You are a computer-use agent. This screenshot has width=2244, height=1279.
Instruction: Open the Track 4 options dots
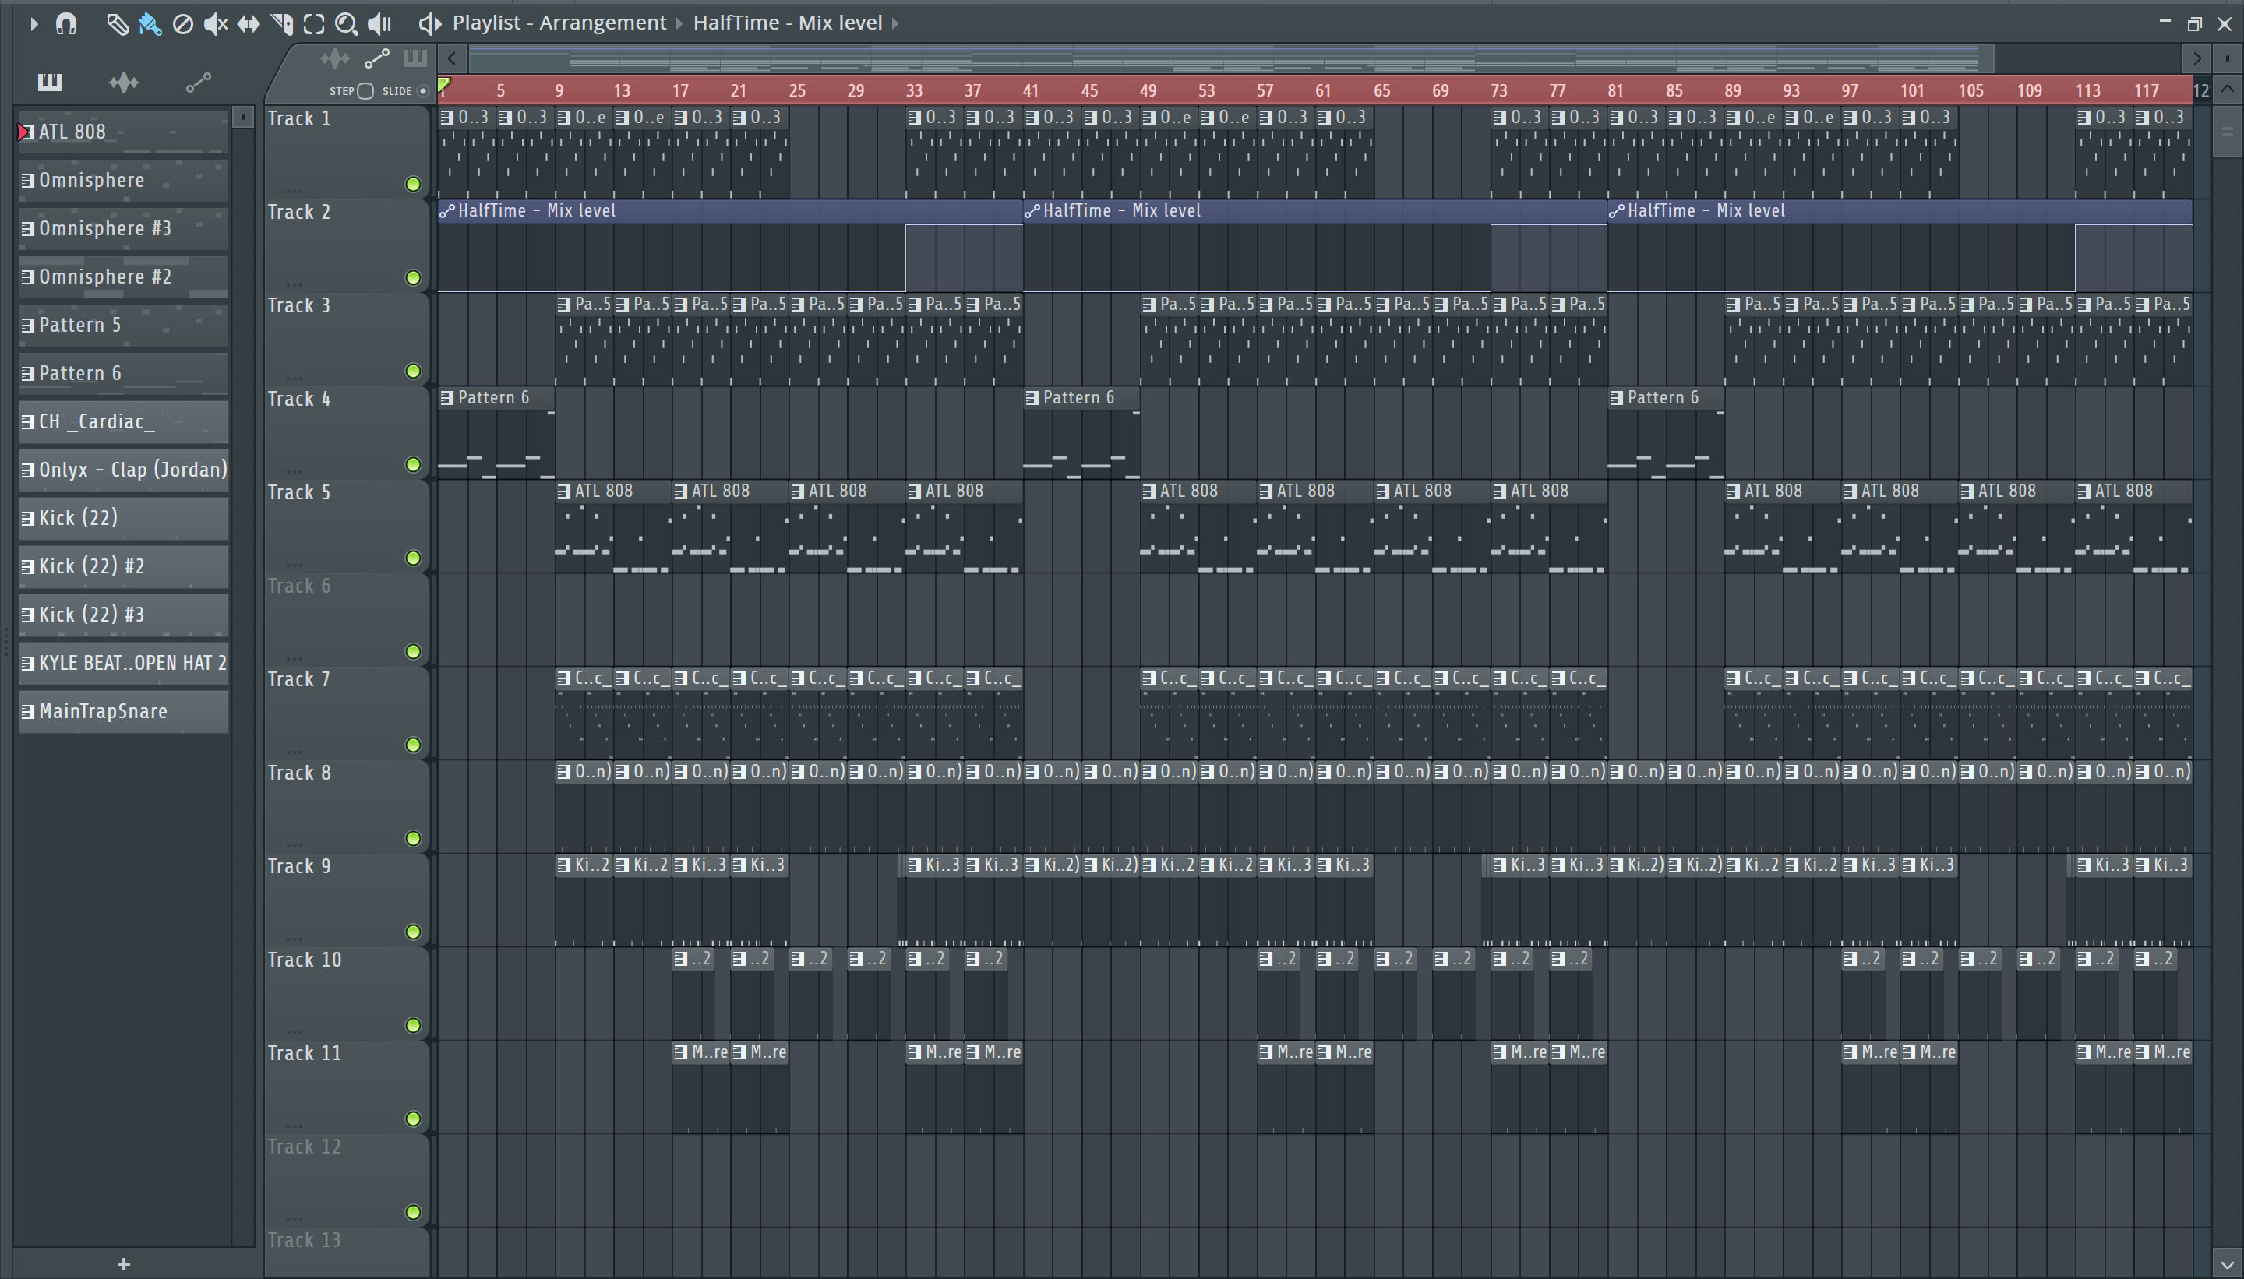coord(295,470)
